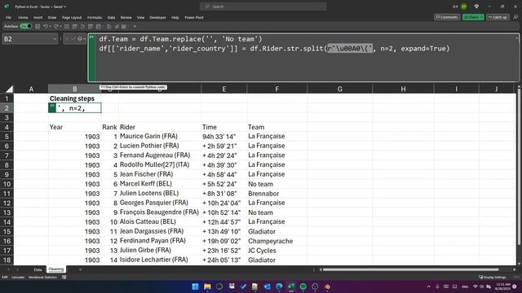522x293 pixels.
Task: Open the Comments pane button
Action: click(x=447, y=17)
